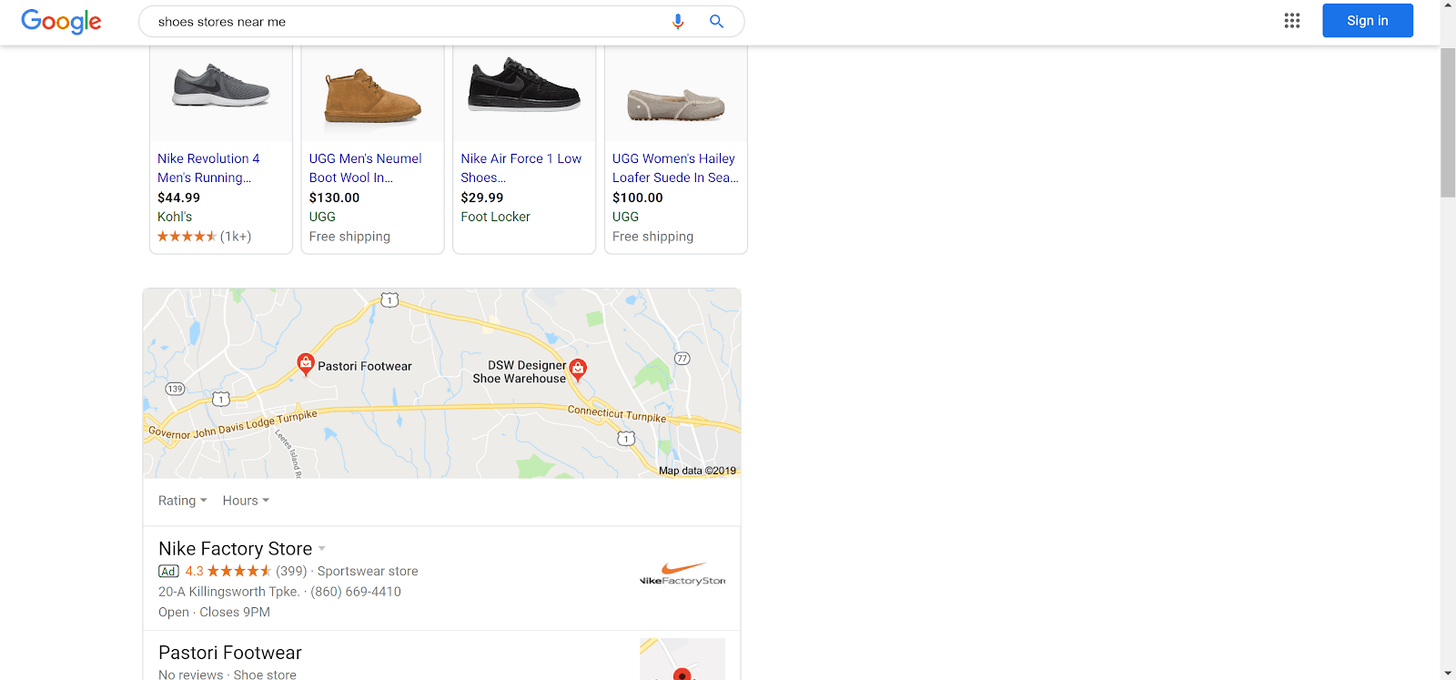Click the Ad badge on Nike listing

pos(168,572)
